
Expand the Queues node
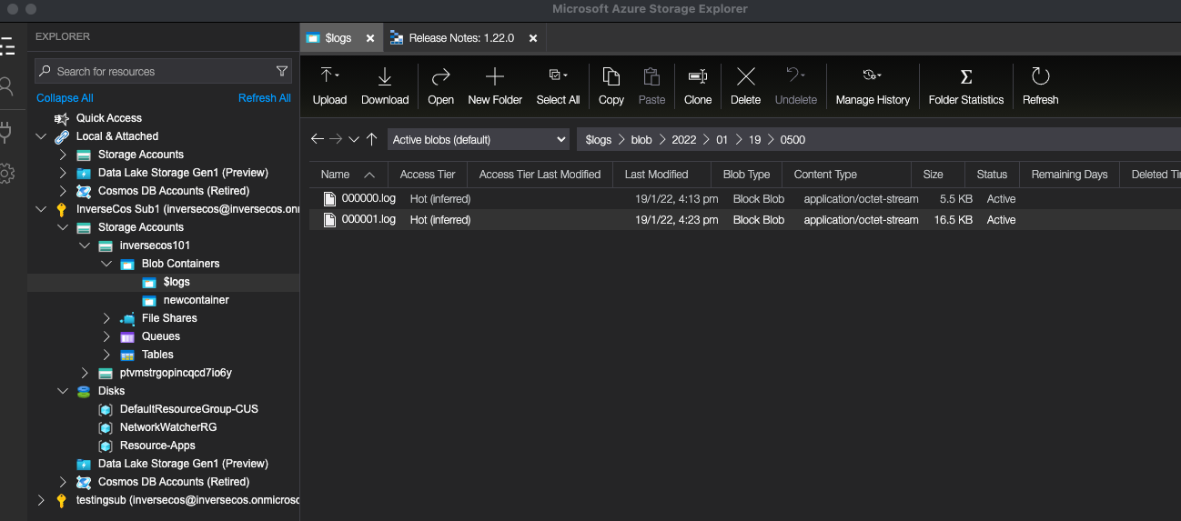click(106, 336)
